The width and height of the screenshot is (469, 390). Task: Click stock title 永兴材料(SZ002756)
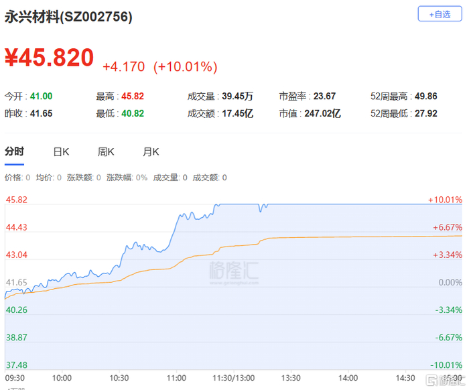pyautogui.click(x=68, y=17)
